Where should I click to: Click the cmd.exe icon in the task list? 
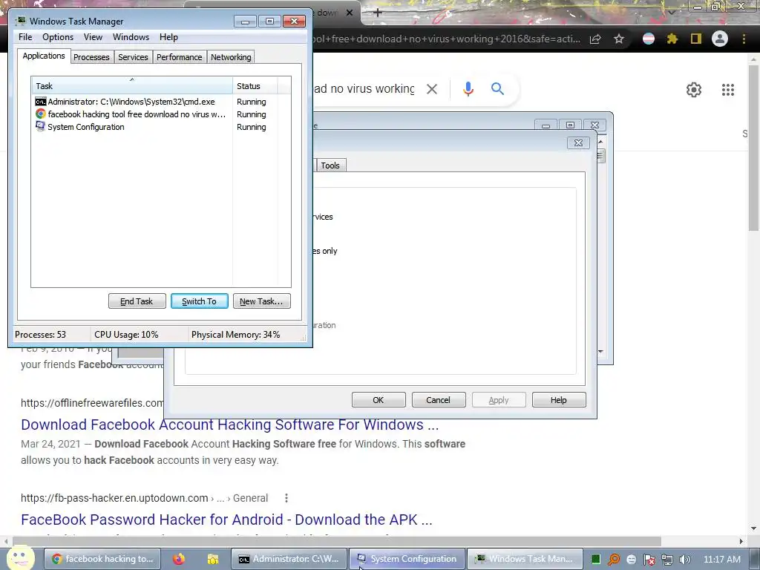(41, 102)
